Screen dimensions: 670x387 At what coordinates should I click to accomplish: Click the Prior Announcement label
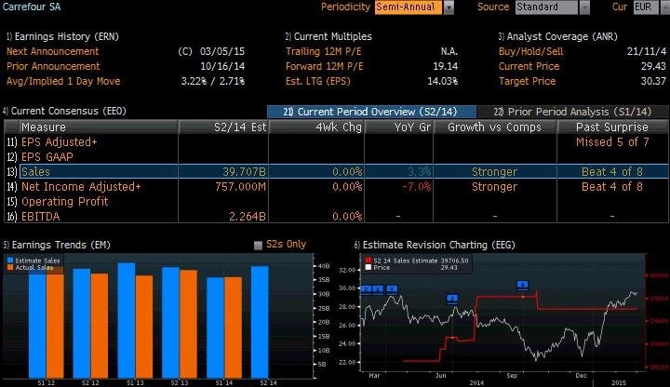(53, 66)
